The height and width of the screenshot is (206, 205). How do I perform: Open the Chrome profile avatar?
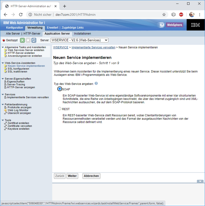point(192,15)
